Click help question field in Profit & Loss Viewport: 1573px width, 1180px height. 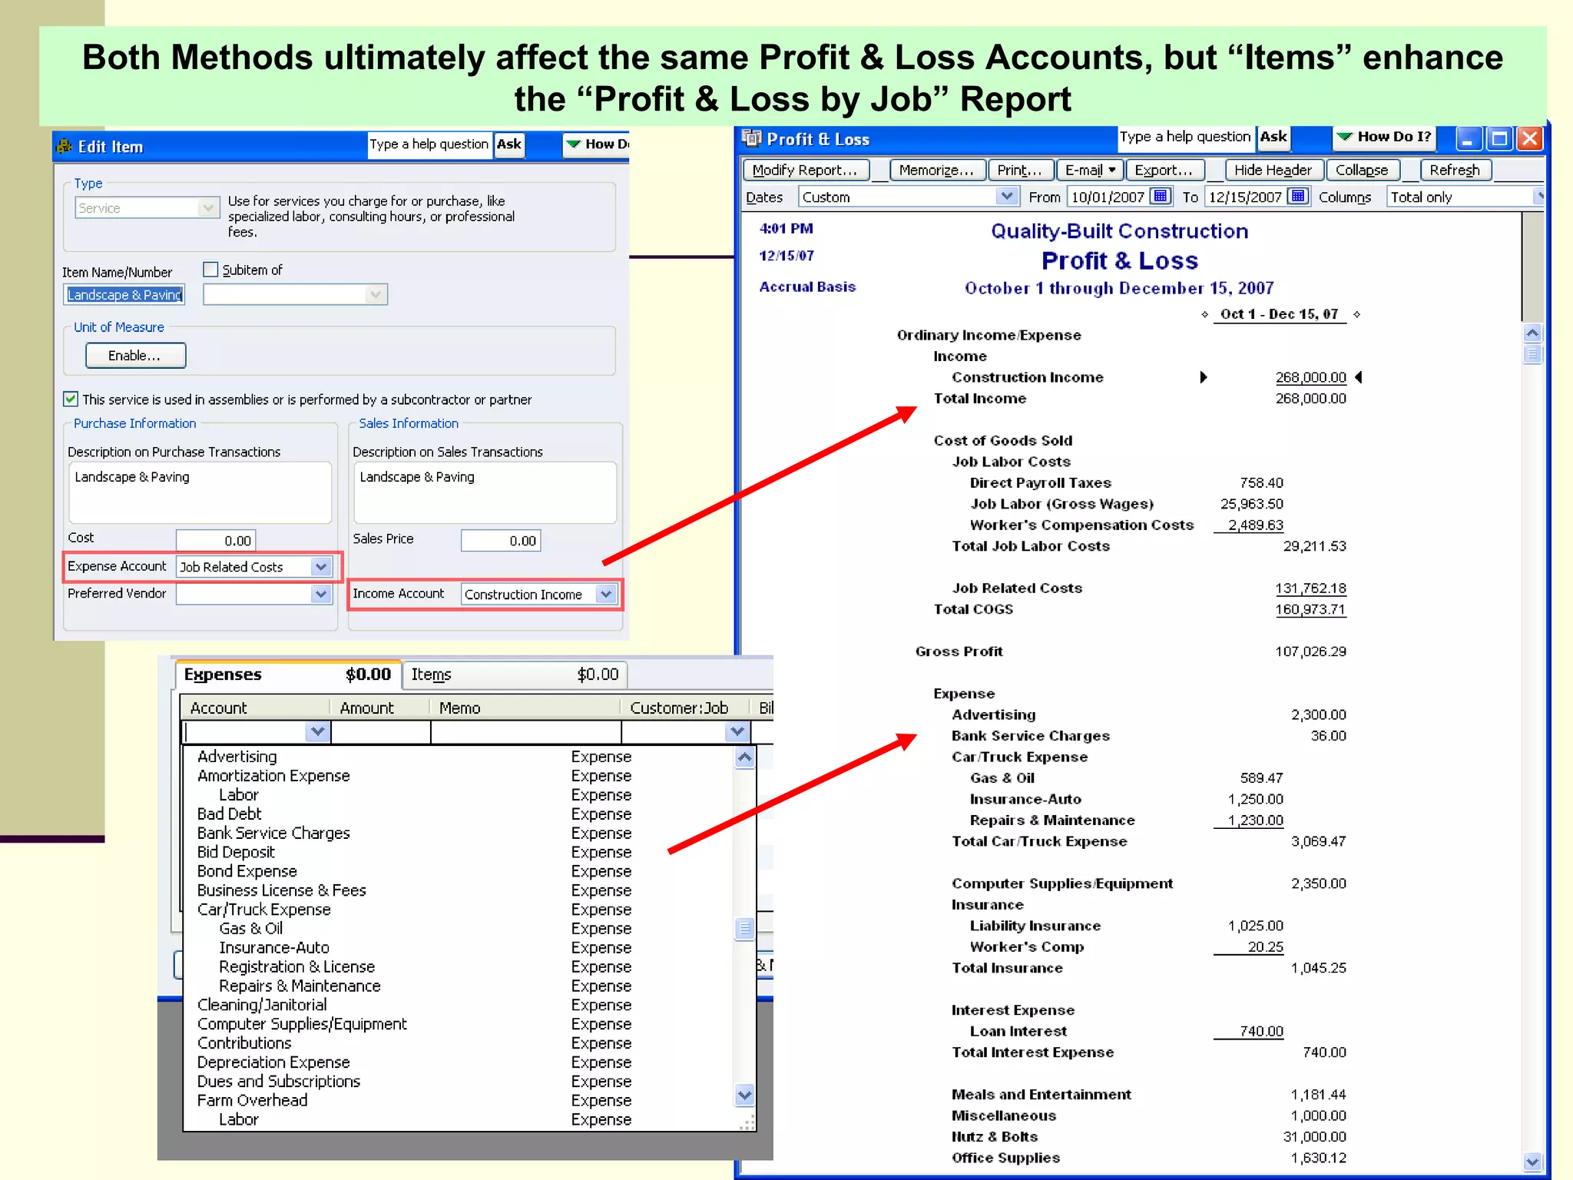click(x=1185, y=137)
